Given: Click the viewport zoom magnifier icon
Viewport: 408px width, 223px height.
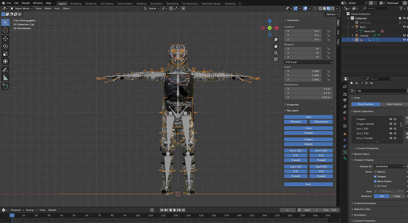Looking at the screenshot, I should [x=276, y=39].
